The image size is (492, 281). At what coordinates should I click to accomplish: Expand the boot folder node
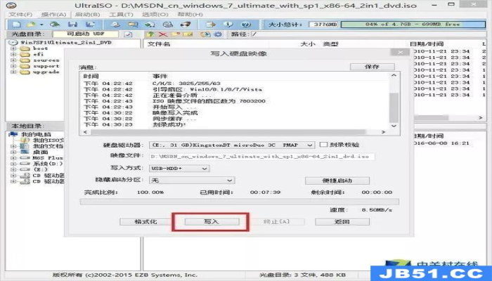coord(13,48)
